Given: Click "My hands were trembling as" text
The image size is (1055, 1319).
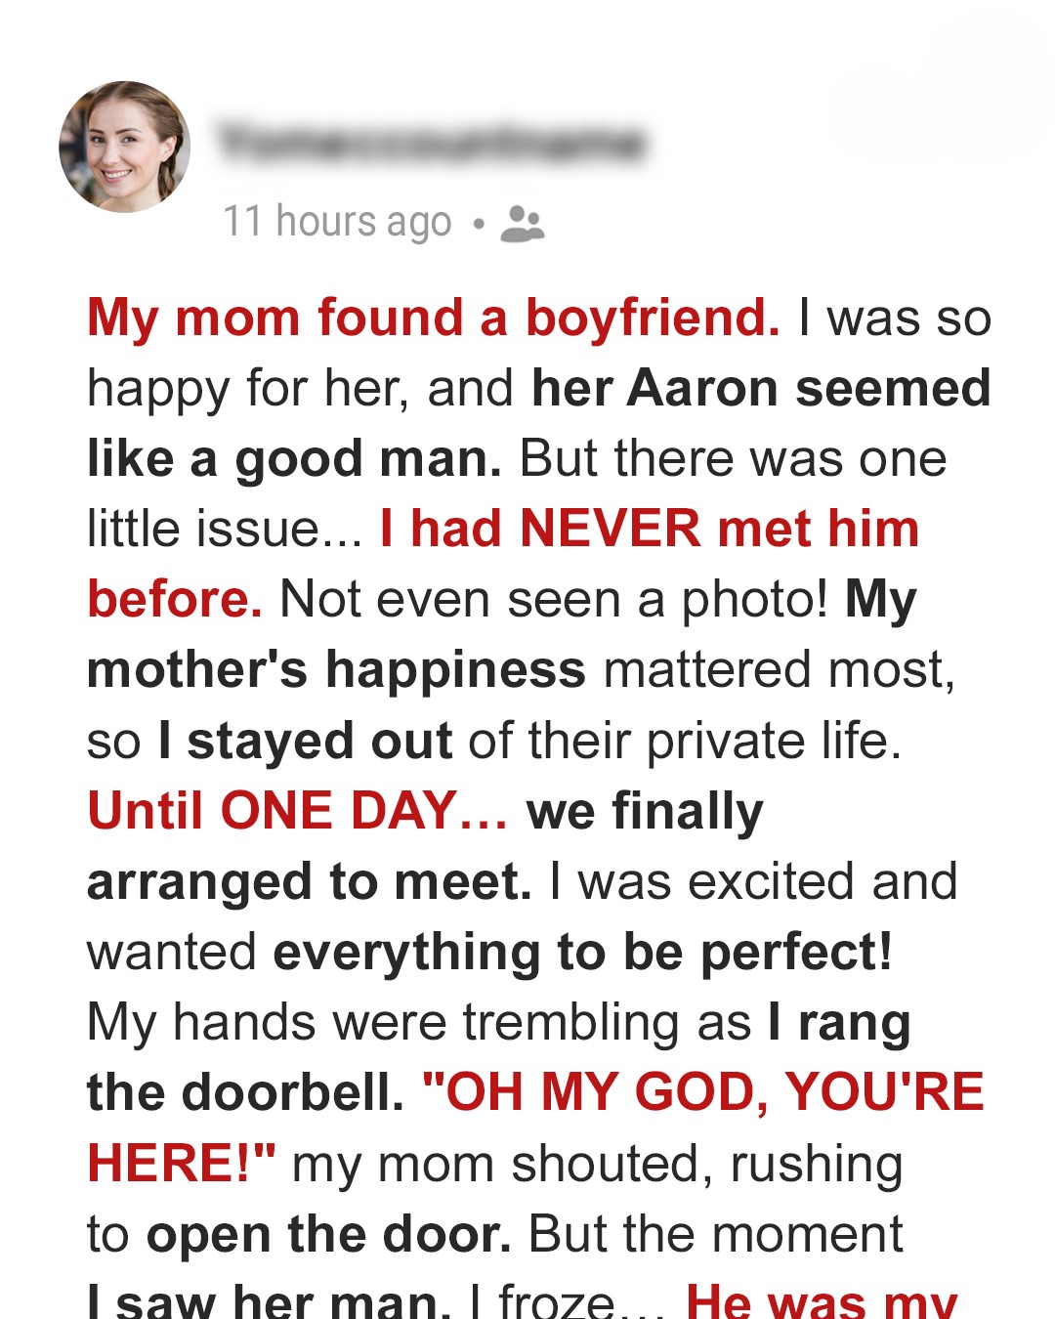Looking at the screenshot, I should (418, 1022).
